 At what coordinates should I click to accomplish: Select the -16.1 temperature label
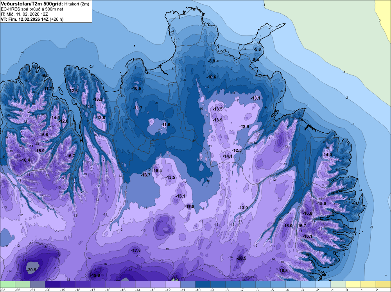(x=307, y=236)
